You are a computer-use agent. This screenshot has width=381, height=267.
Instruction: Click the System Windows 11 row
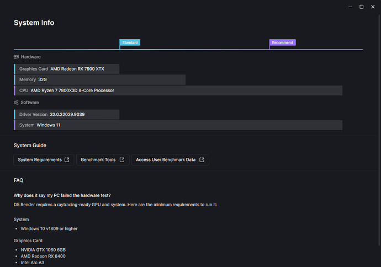tap(178, 125)
